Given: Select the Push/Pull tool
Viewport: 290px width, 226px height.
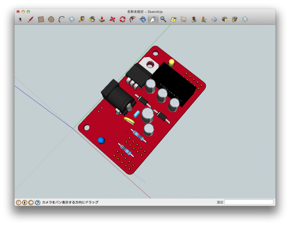Looking at the screenshot, I should pos(102,20).
